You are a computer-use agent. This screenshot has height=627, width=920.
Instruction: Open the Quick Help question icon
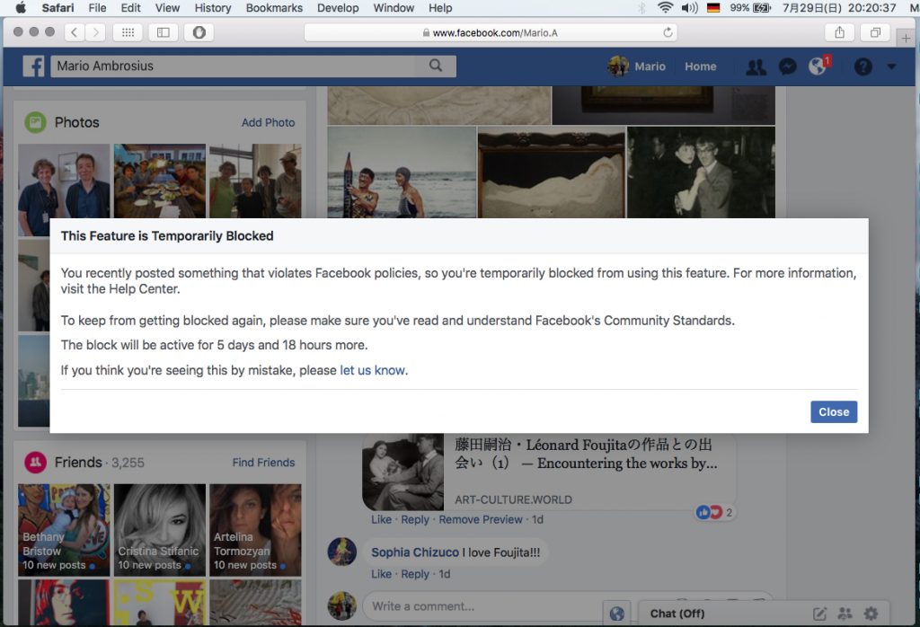[862, 66]
